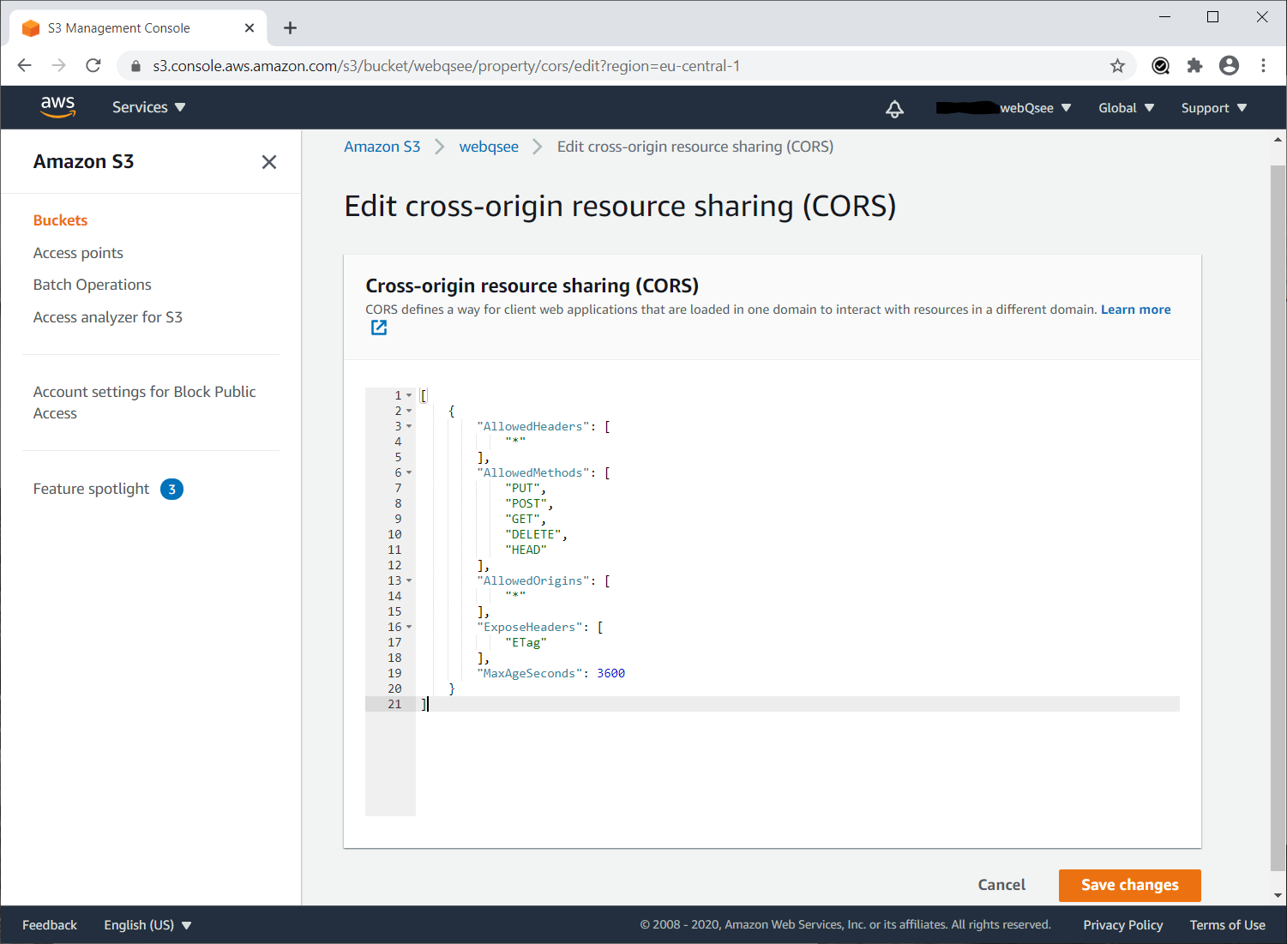Image resolution: width=1287 pixels, height=944 pixels.
Task: Click the AWS logo home icon
Action: click(x=57, y=107)
